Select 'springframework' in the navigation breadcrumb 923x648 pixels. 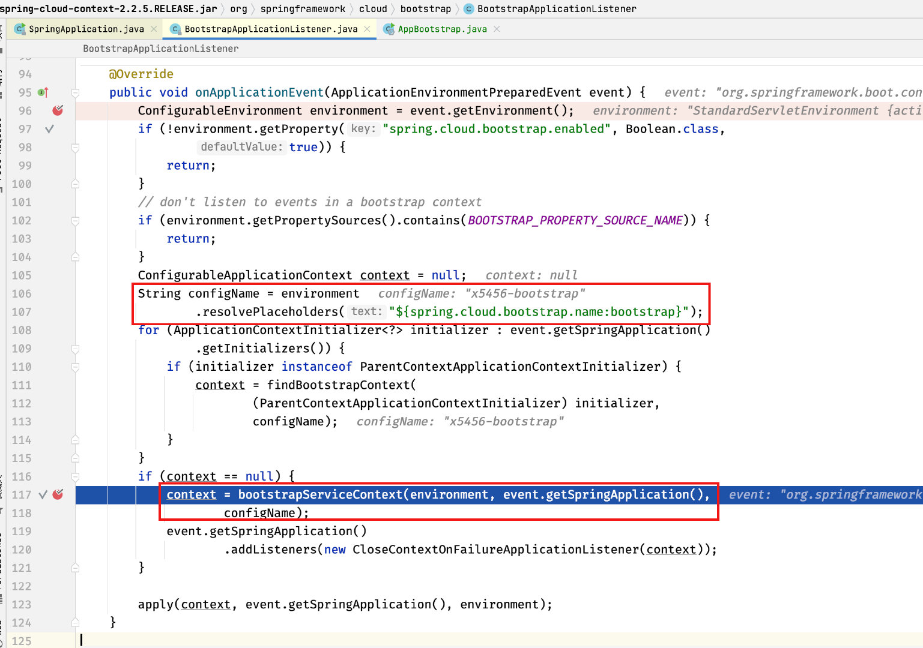[303, 8]
